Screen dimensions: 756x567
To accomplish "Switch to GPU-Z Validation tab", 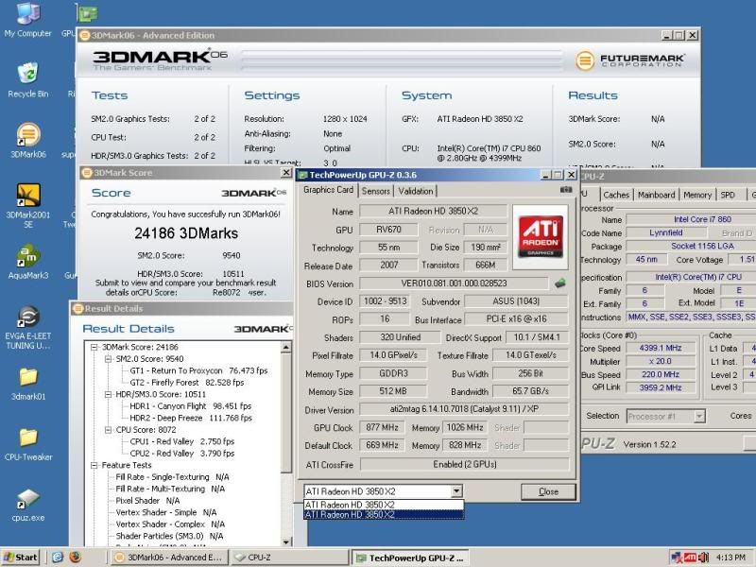I will 416,191.
